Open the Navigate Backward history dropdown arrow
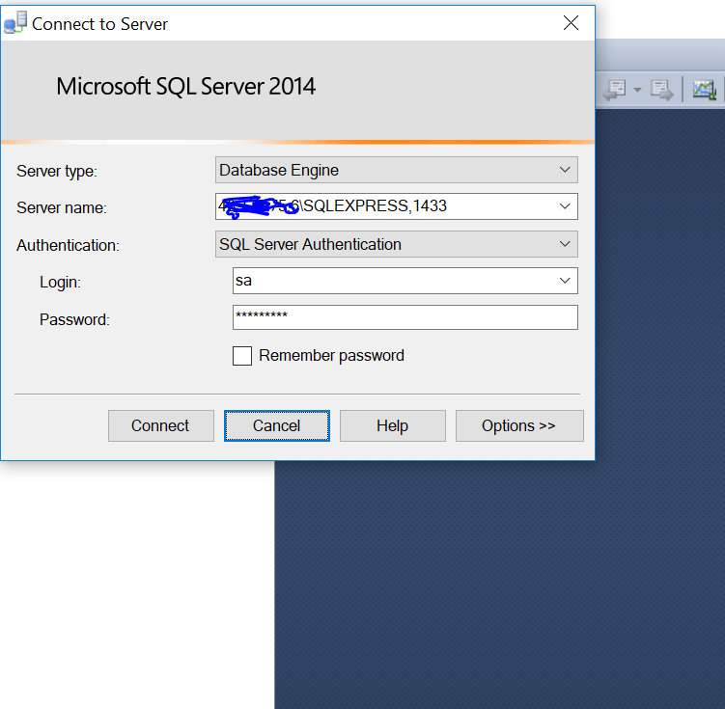 point(637,90)
